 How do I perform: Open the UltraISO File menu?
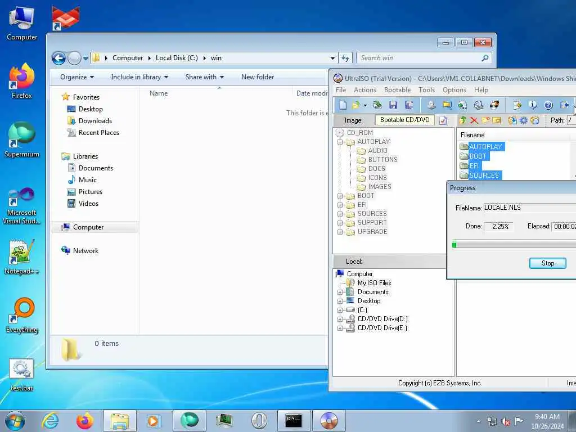340,90
